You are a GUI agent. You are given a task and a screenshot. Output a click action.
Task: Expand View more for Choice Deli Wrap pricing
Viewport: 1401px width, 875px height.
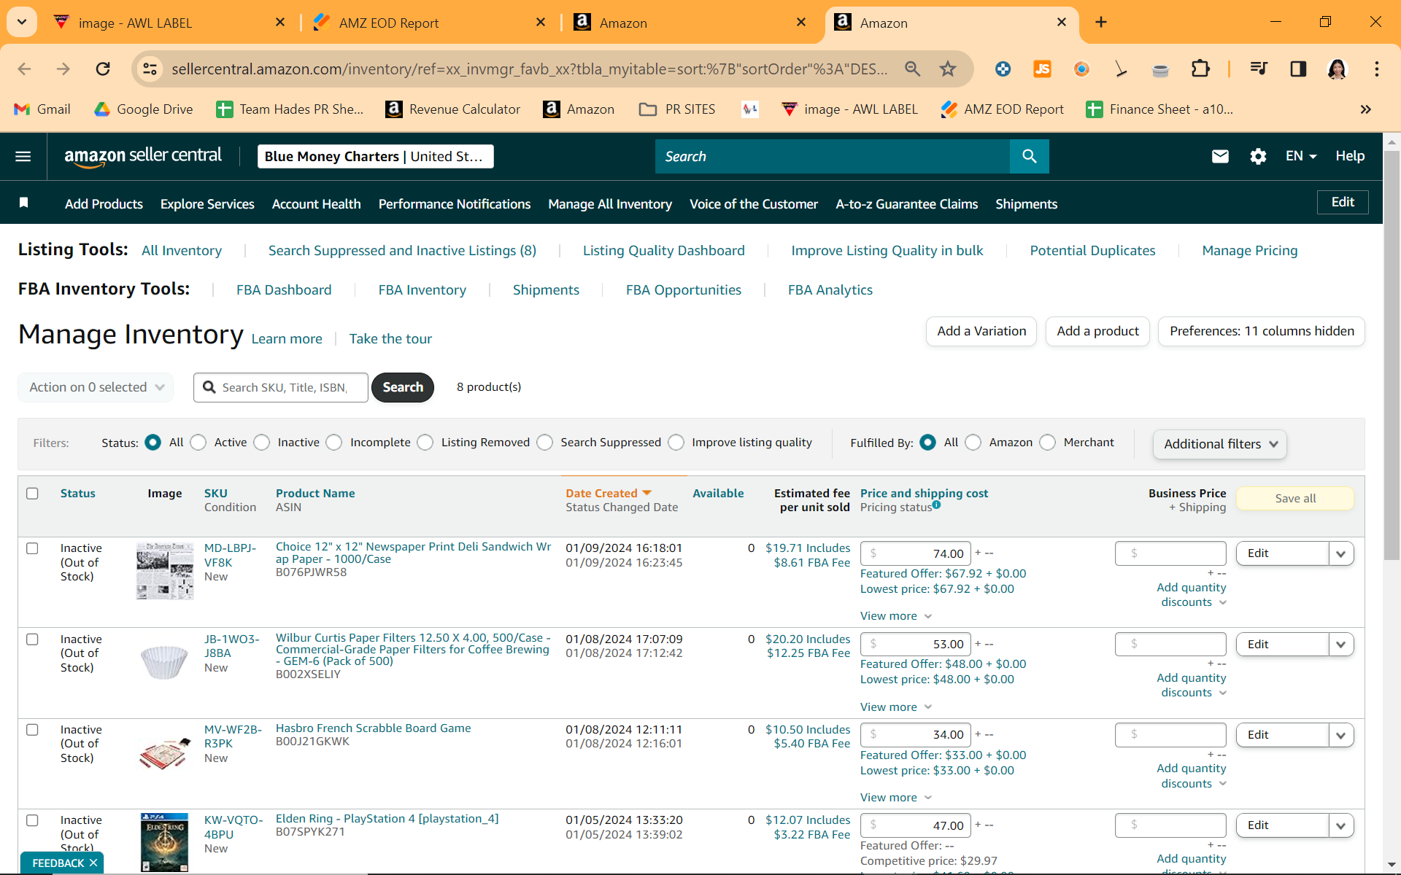click(896, 616)
